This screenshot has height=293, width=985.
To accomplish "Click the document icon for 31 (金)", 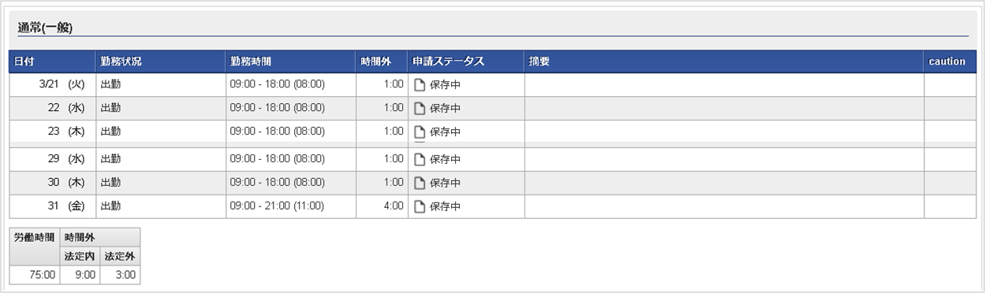I will click(420, 206).
